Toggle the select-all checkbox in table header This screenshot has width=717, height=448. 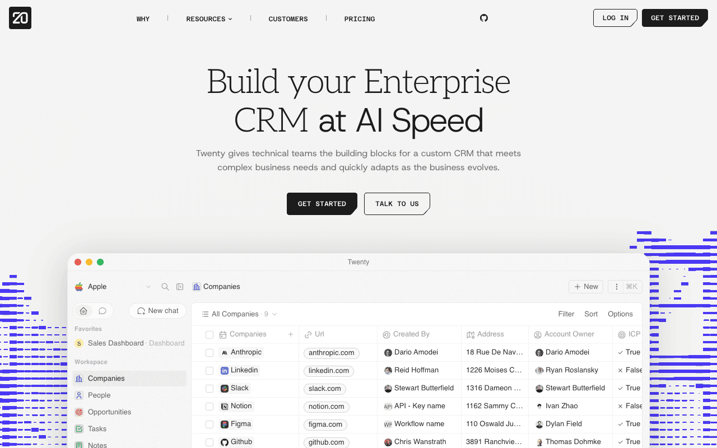click(209, 335)
